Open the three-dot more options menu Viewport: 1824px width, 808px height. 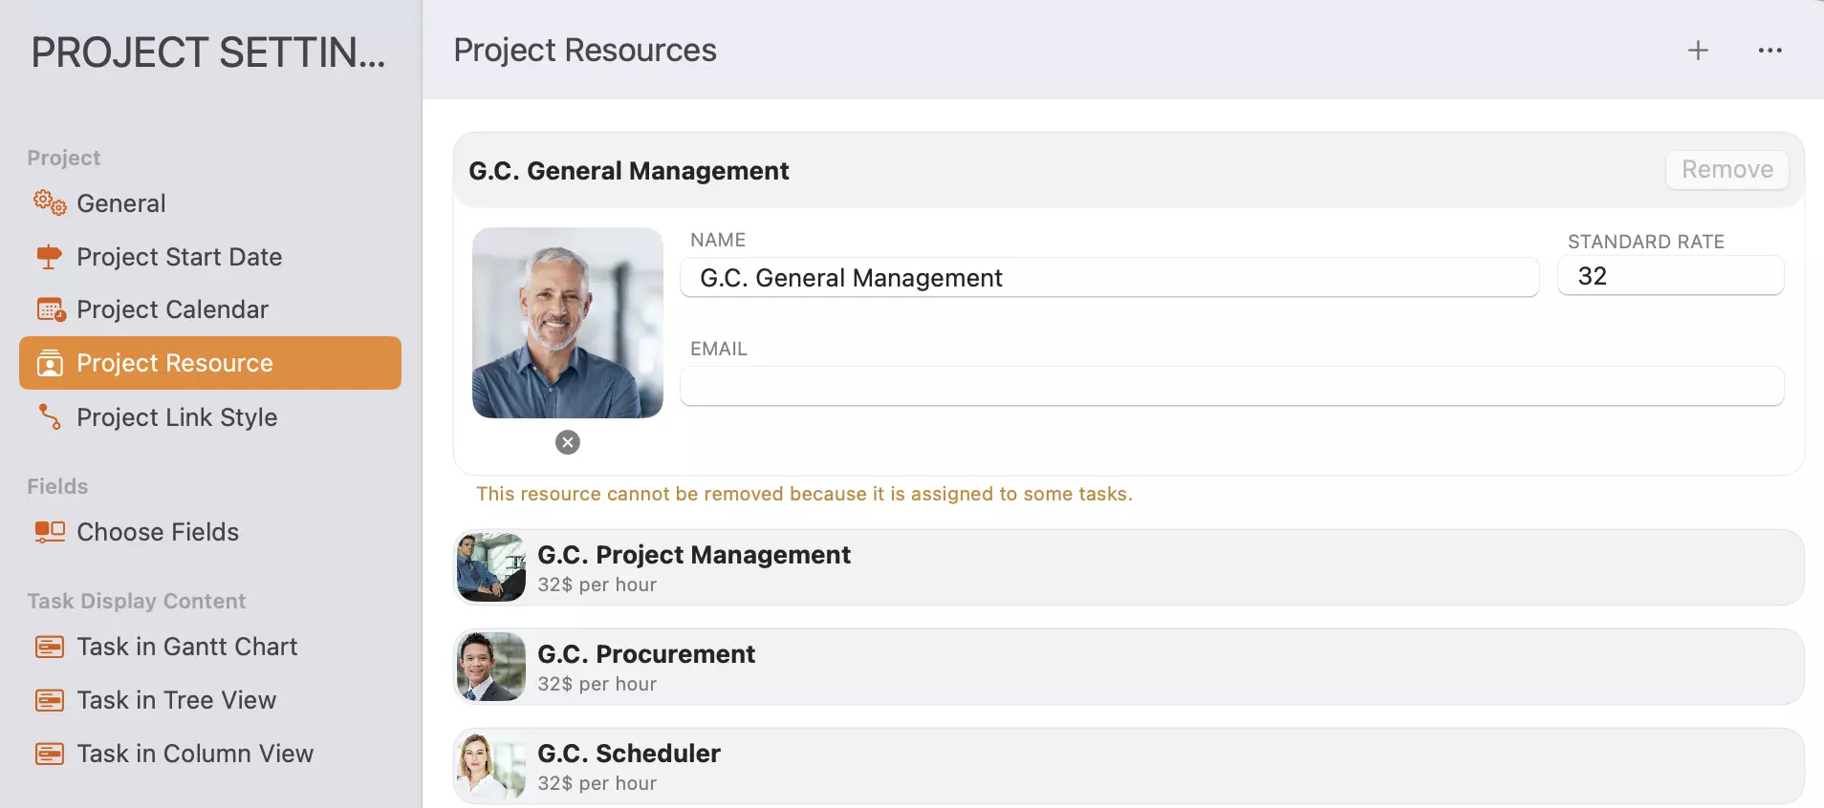pos(1770,51)
